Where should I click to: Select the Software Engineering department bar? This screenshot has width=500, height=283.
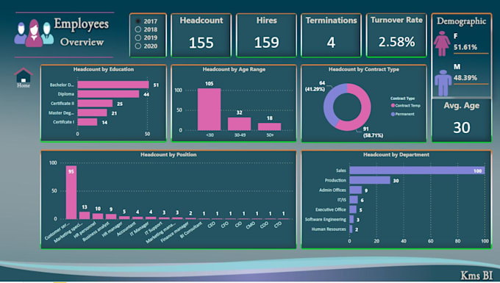pyautogui.click(x=351, y=219)
